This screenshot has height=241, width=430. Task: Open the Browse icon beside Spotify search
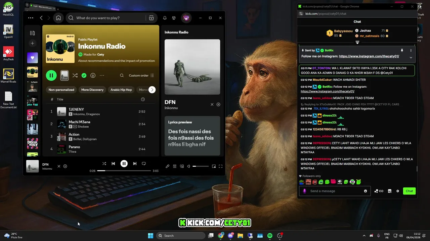point(151,18)
